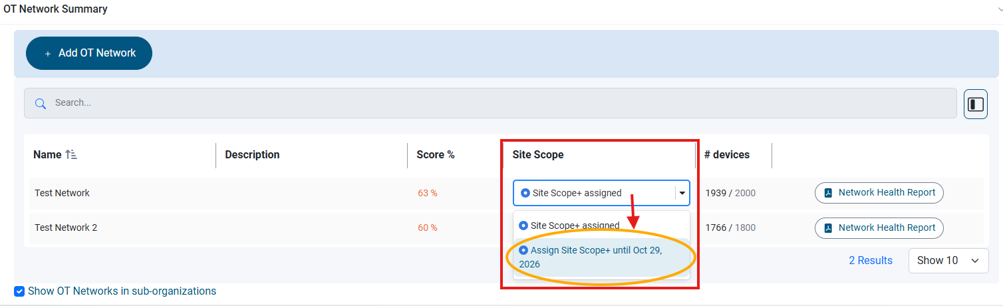Focus the Search input field
The height and width of the screenshot is (306, 1003).
coord(490,103)
